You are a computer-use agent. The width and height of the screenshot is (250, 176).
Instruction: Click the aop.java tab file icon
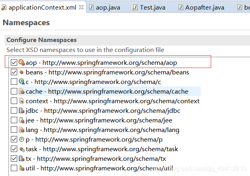(x=91, y=7)
